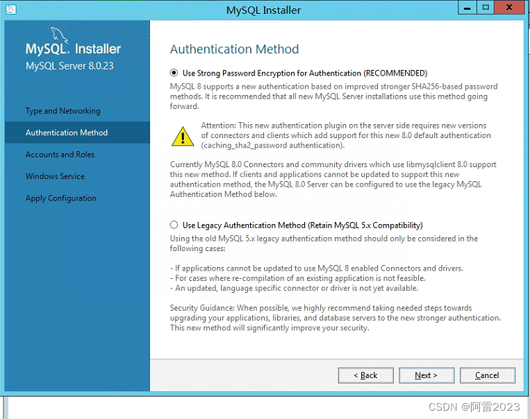This screenshot has width=530, height=419.
Task: Click the Authentication Method page heading
Action: click(x=234, y=49)
